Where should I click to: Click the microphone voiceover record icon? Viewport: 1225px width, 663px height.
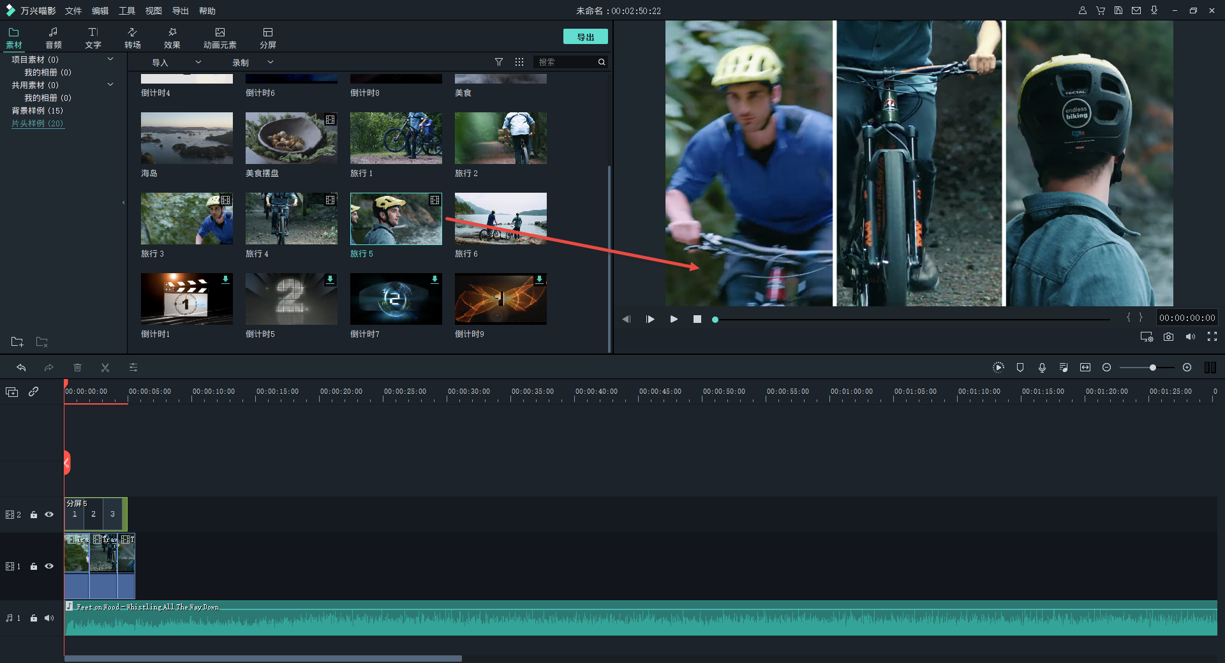(1042, 368)
